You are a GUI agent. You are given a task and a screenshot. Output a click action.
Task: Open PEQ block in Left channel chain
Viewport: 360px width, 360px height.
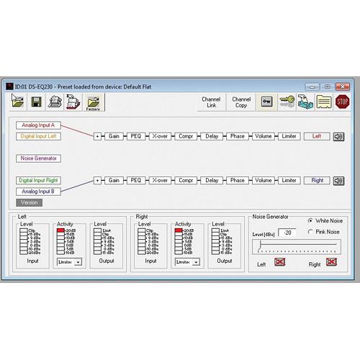click(x=136, y=136)
